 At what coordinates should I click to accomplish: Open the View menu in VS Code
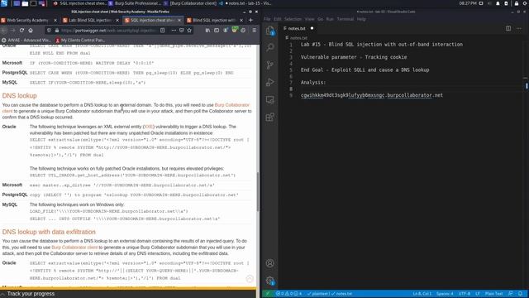pyautogui.click(x=309, y=19)
